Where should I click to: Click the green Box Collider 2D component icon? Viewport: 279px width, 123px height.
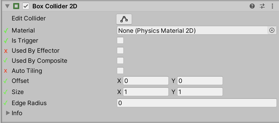pyautogui.click(x=16, y=6)
